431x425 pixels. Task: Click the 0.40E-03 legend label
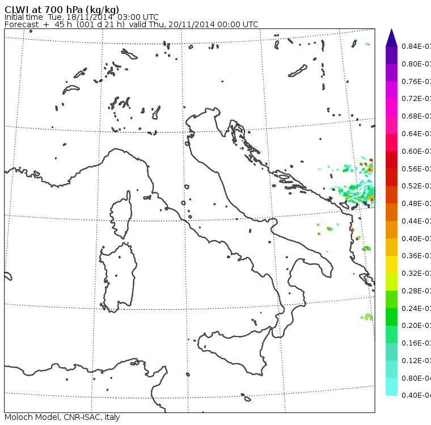tap(416, 238)
